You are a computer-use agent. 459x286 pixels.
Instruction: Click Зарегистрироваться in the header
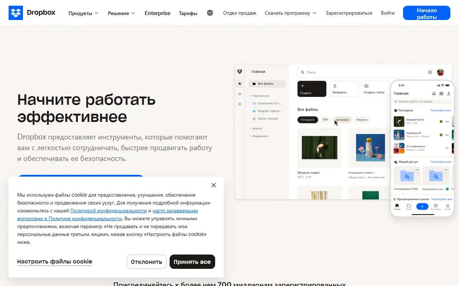tap(349, 13)
